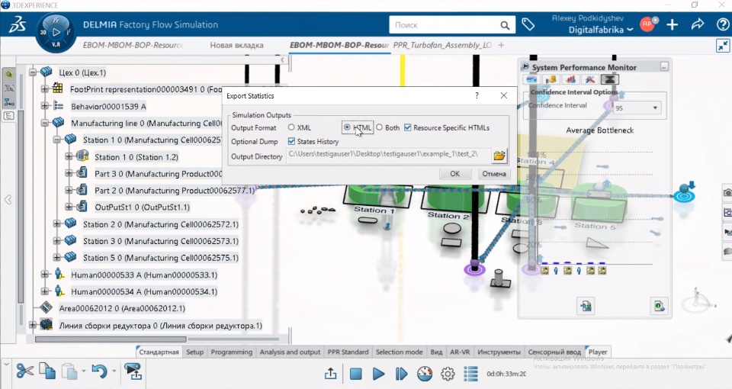Click the report icon at Performance Monitor bottom-right
This screenshot has height=389, width=732.
(659, 307)
